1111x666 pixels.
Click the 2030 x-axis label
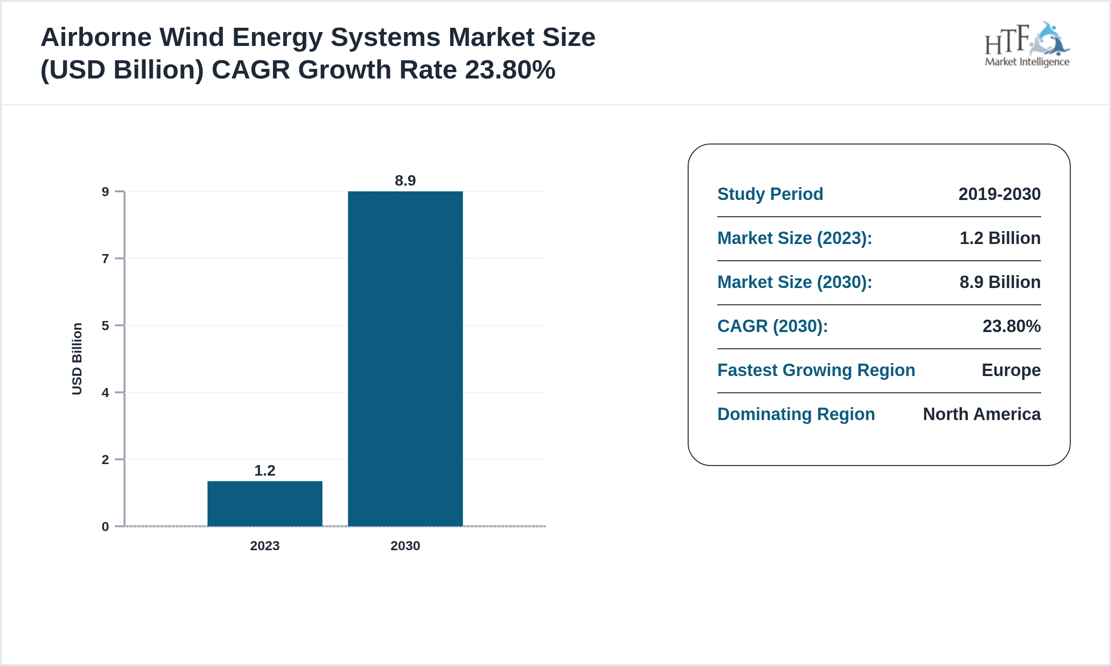(405, 546)
